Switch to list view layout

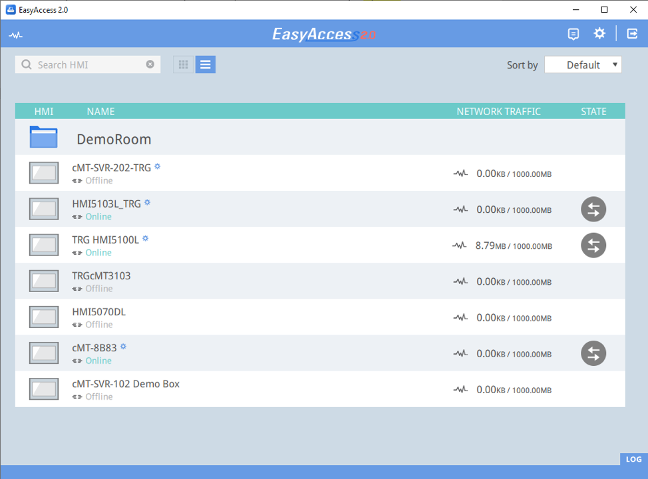[205, 65]
